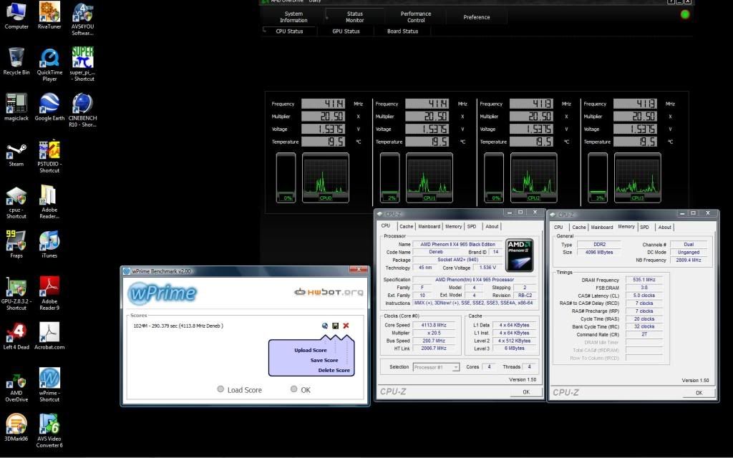Click the 1024M - 290.379 sec score entry
The image size is (733, 458).
click(x=178, y=326)
